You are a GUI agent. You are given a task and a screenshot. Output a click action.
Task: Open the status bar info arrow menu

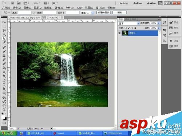[x=51, y=128]
